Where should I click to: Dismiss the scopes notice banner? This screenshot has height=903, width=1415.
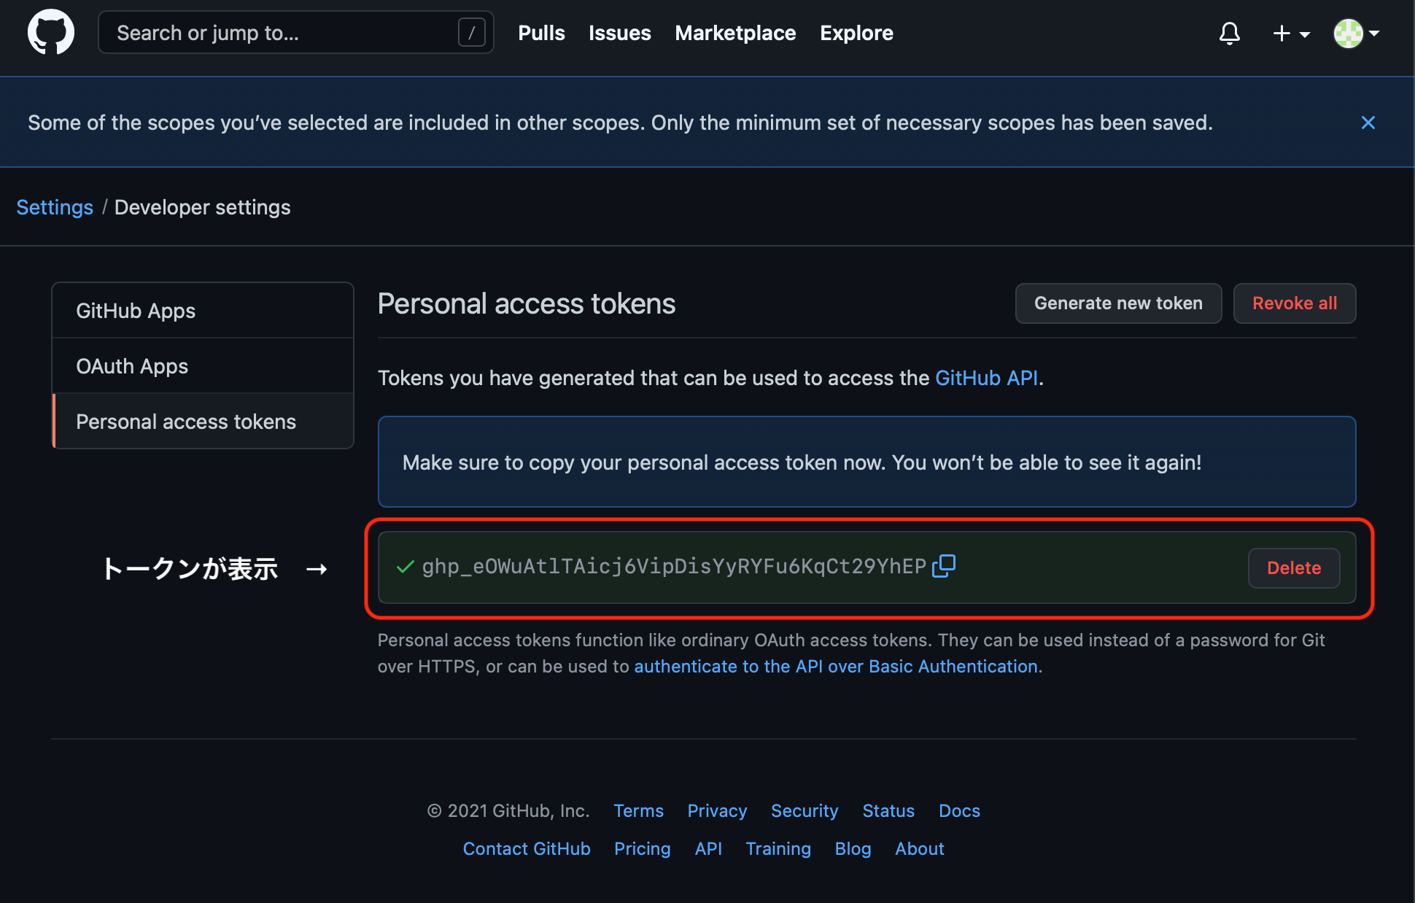(x=1368, y=123)
